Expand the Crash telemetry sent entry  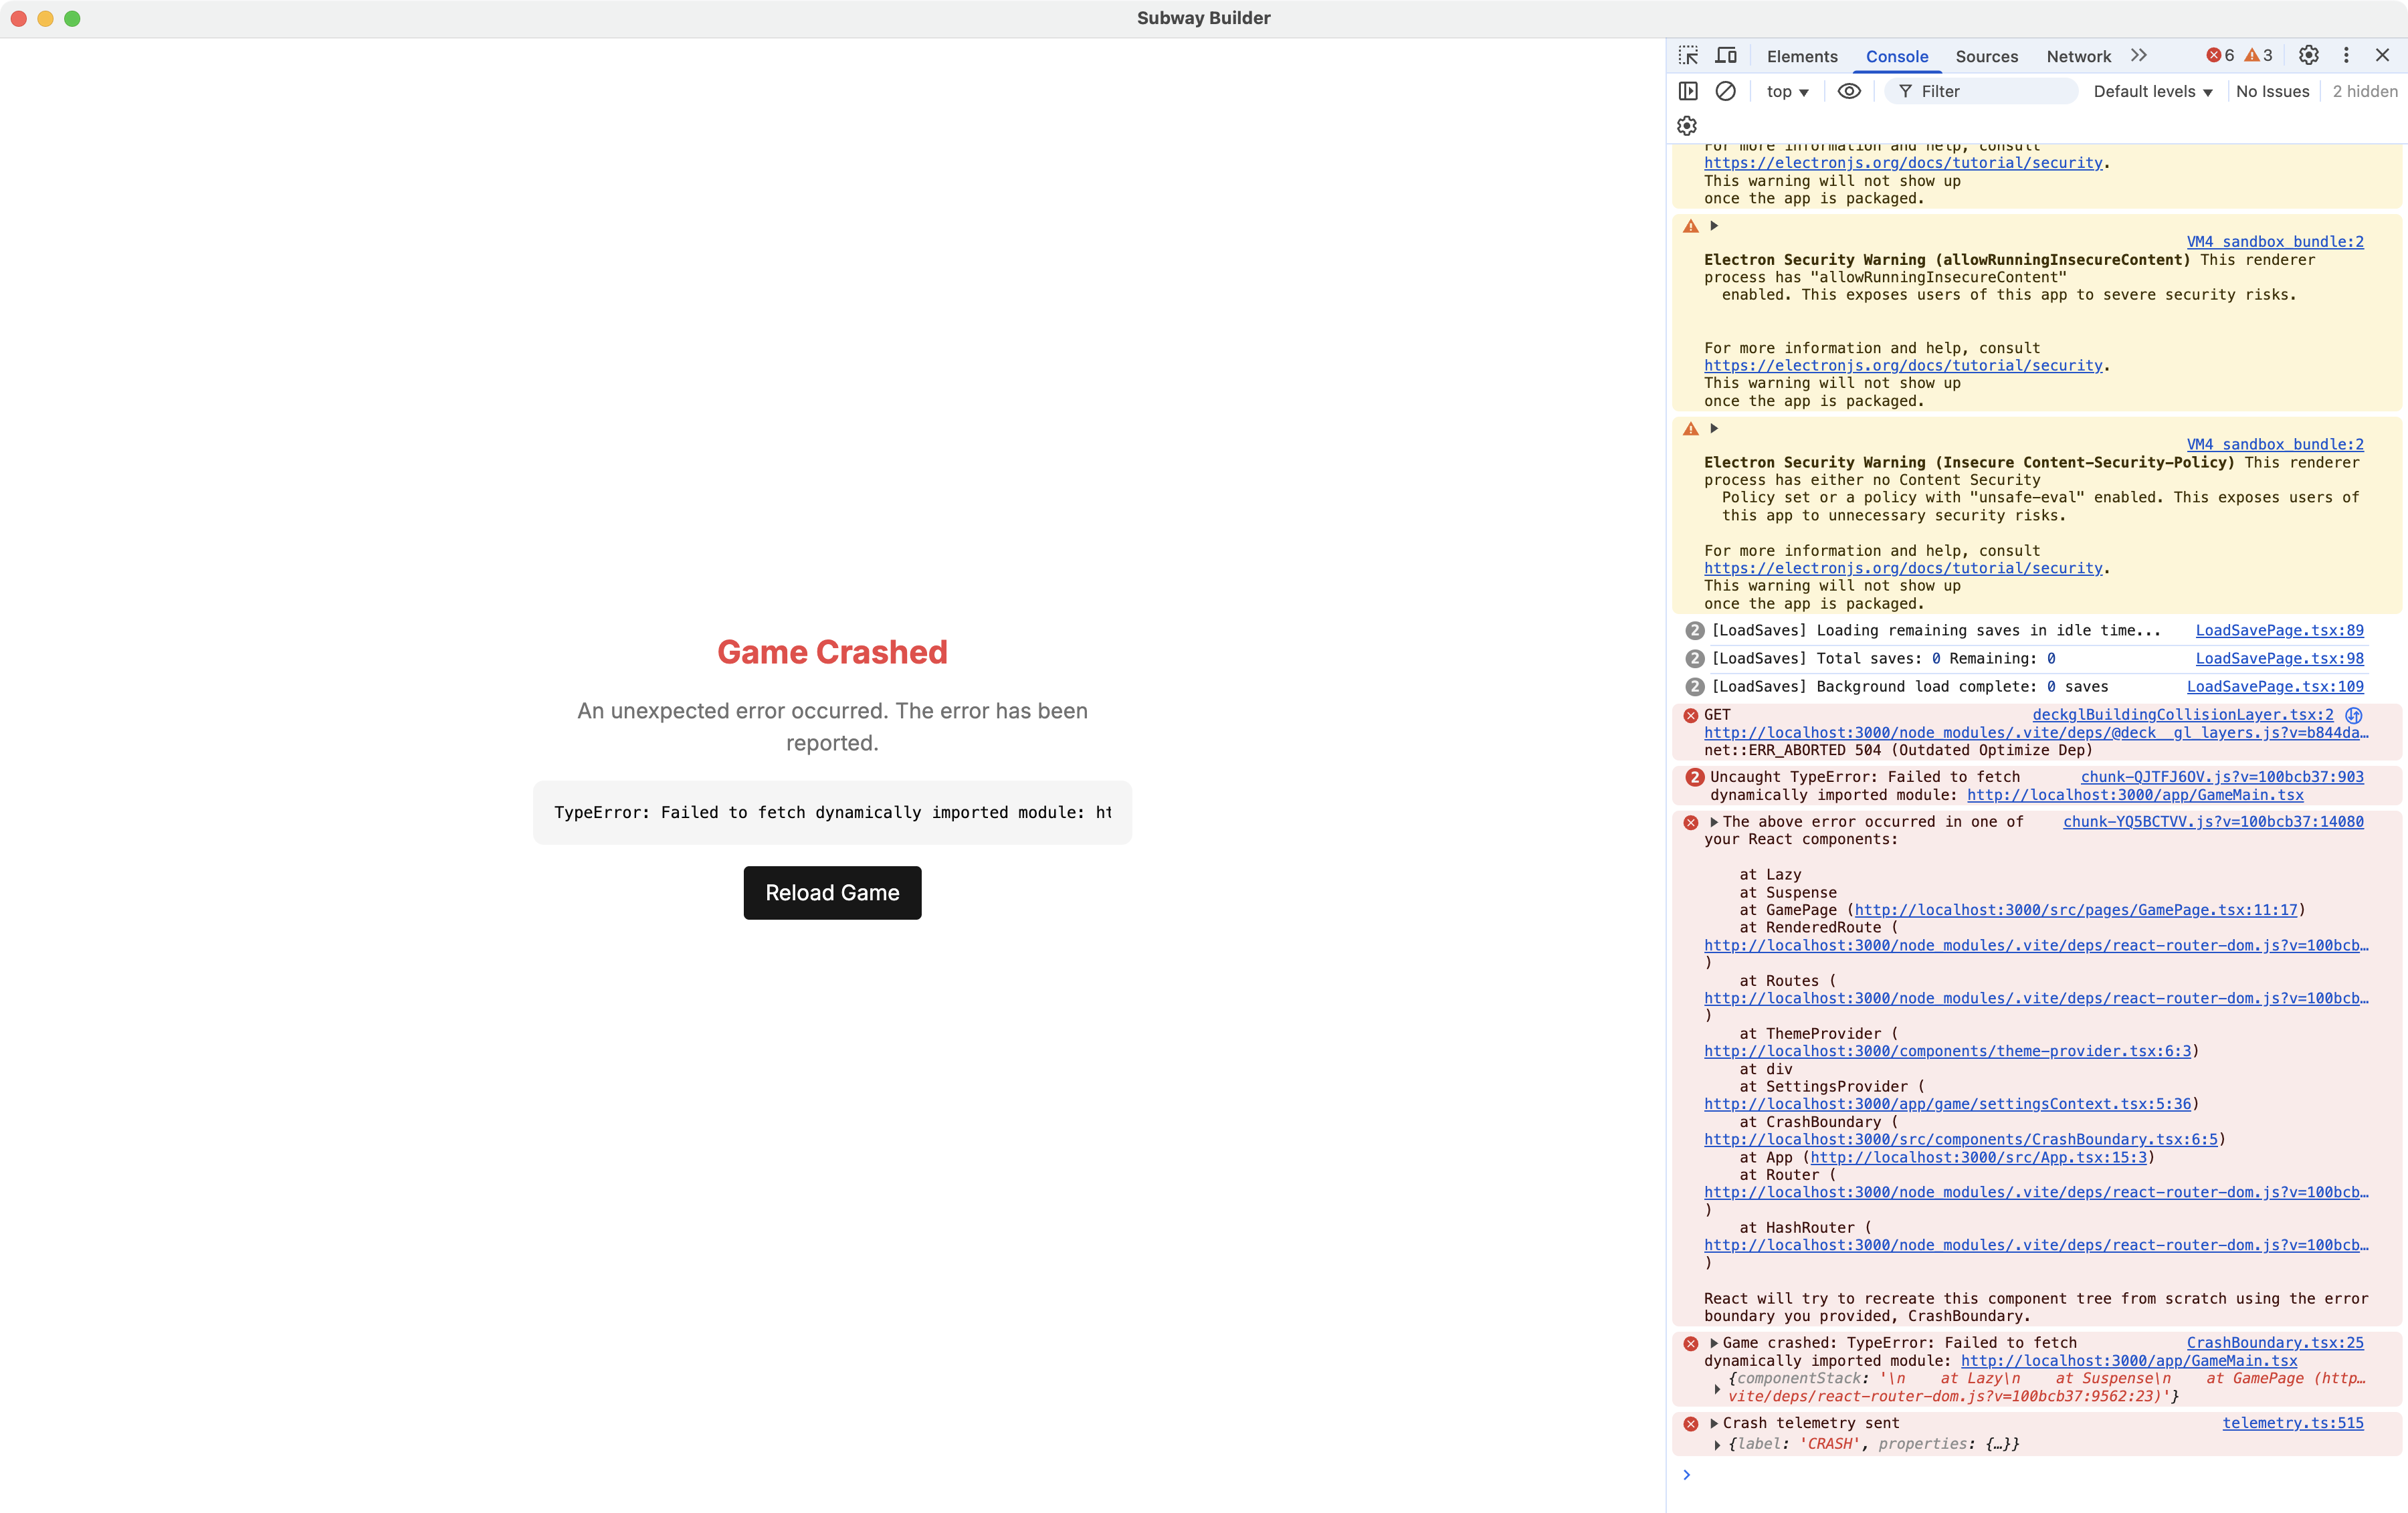1714,1423
